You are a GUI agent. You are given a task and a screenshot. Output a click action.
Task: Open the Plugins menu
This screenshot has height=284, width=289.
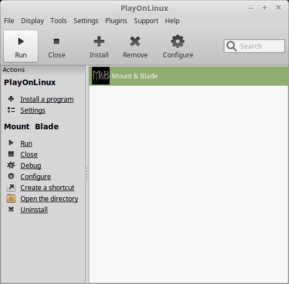point(116,21)
